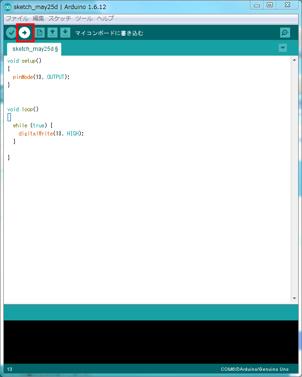The image size is (302, 377).
Task: Maximize the Arduino window
Action: 270,5
